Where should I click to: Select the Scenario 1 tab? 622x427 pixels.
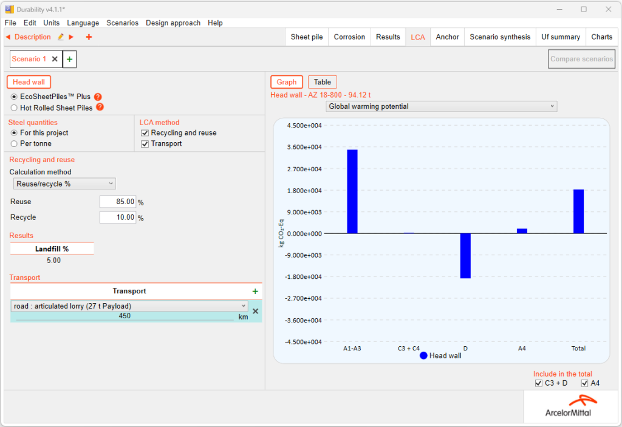[29, 59]
